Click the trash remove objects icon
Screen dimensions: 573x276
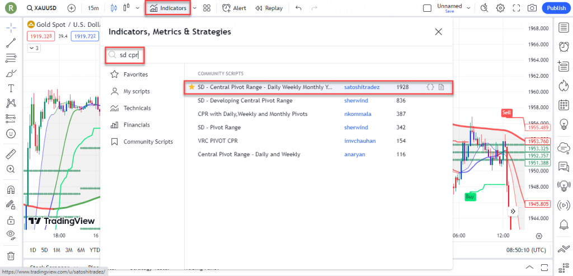pyautogui.click(x=11, y=255)
